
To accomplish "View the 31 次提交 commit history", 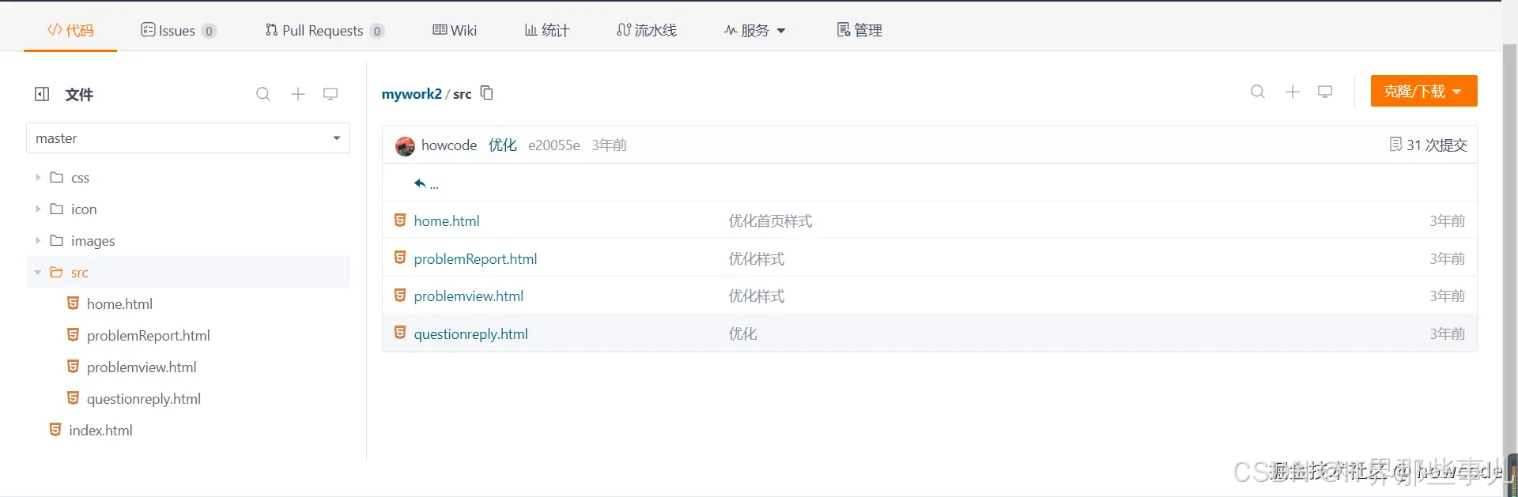I will (x=1429, y=145).
